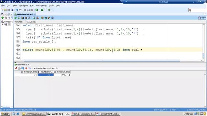The height and width of the screenshot is (116, 207).
Task: Click the SQL History icon
Action: pyautogui.click(x=52, y=18)
